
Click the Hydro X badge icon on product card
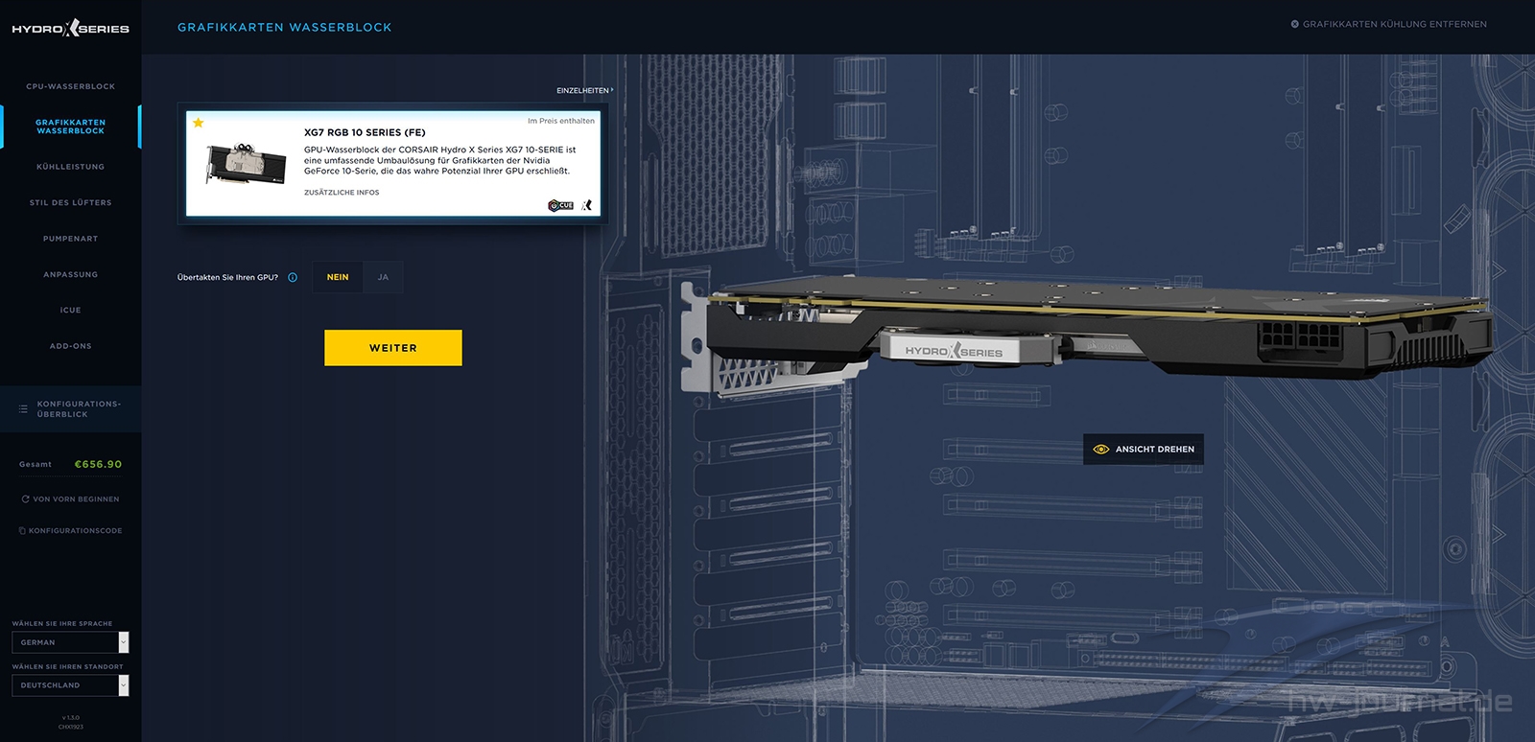587,205
